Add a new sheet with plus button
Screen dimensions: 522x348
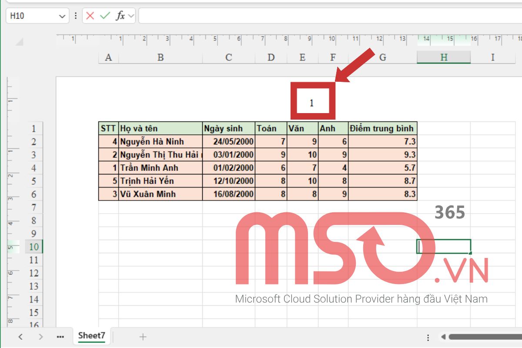(143, 337)
